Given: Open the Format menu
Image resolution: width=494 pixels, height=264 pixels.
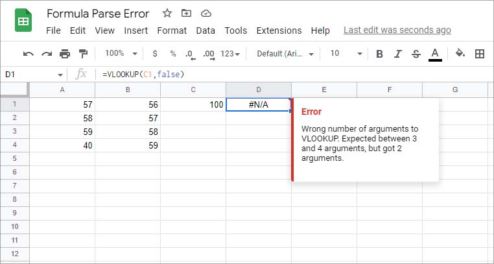Looking at the screenshot, I should click(172, 30).
